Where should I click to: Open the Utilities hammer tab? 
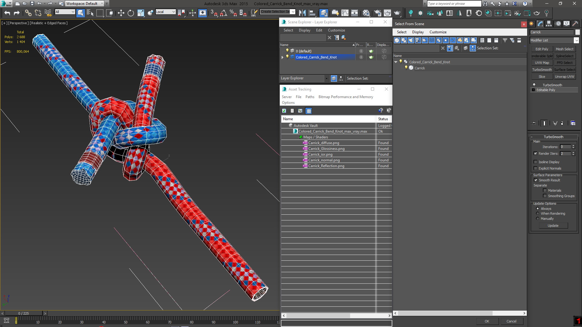pyautogui.click(x=575, y=24)
